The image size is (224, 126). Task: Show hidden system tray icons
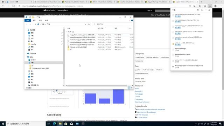coord(196,124)
